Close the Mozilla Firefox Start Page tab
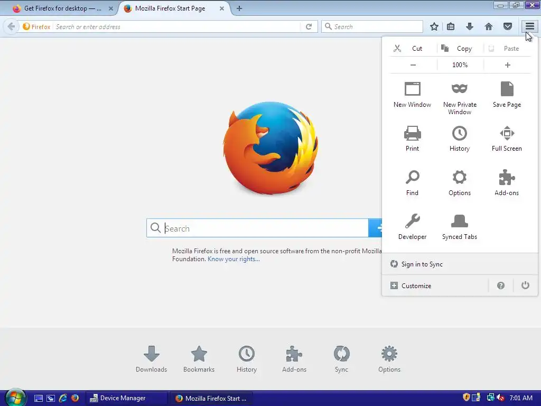The width and height of the screenshot is (541, 406). [x=222, y=8]
